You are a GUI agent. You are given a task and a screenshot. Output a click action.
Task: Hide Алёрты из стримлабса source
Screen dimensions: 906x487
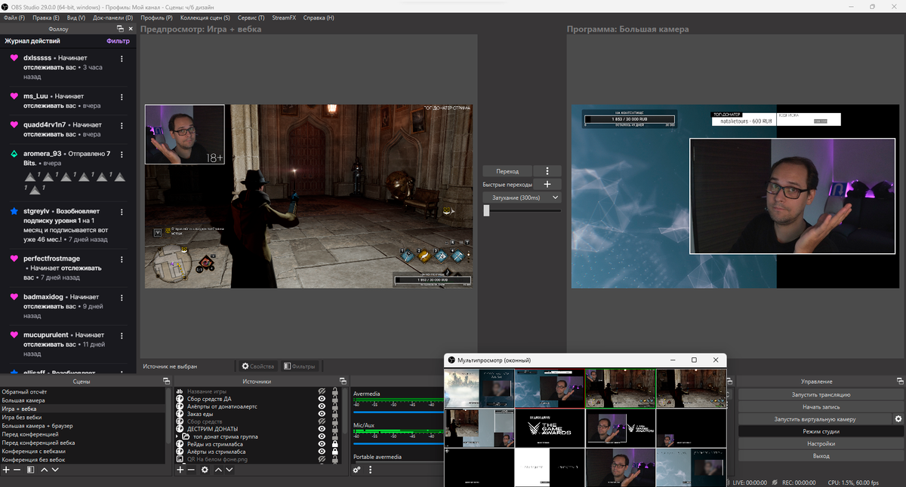[x=322, y=452]
